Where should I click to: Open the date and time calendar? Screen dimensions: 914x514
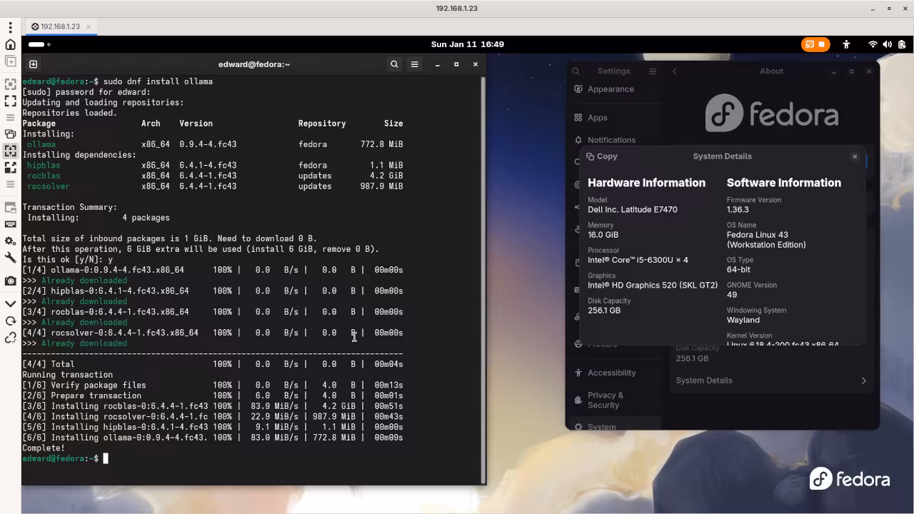(467, 44)
